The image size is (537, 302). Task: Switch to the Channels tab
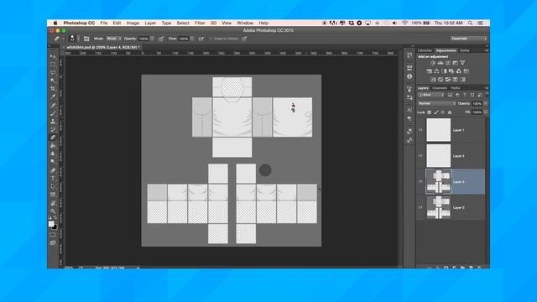(440, 88)
